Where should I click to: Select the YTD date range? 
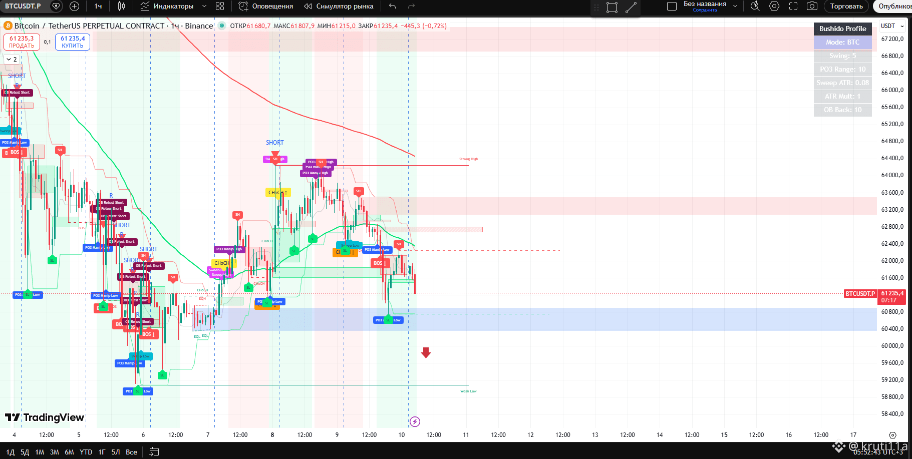(x=86, y=452)
